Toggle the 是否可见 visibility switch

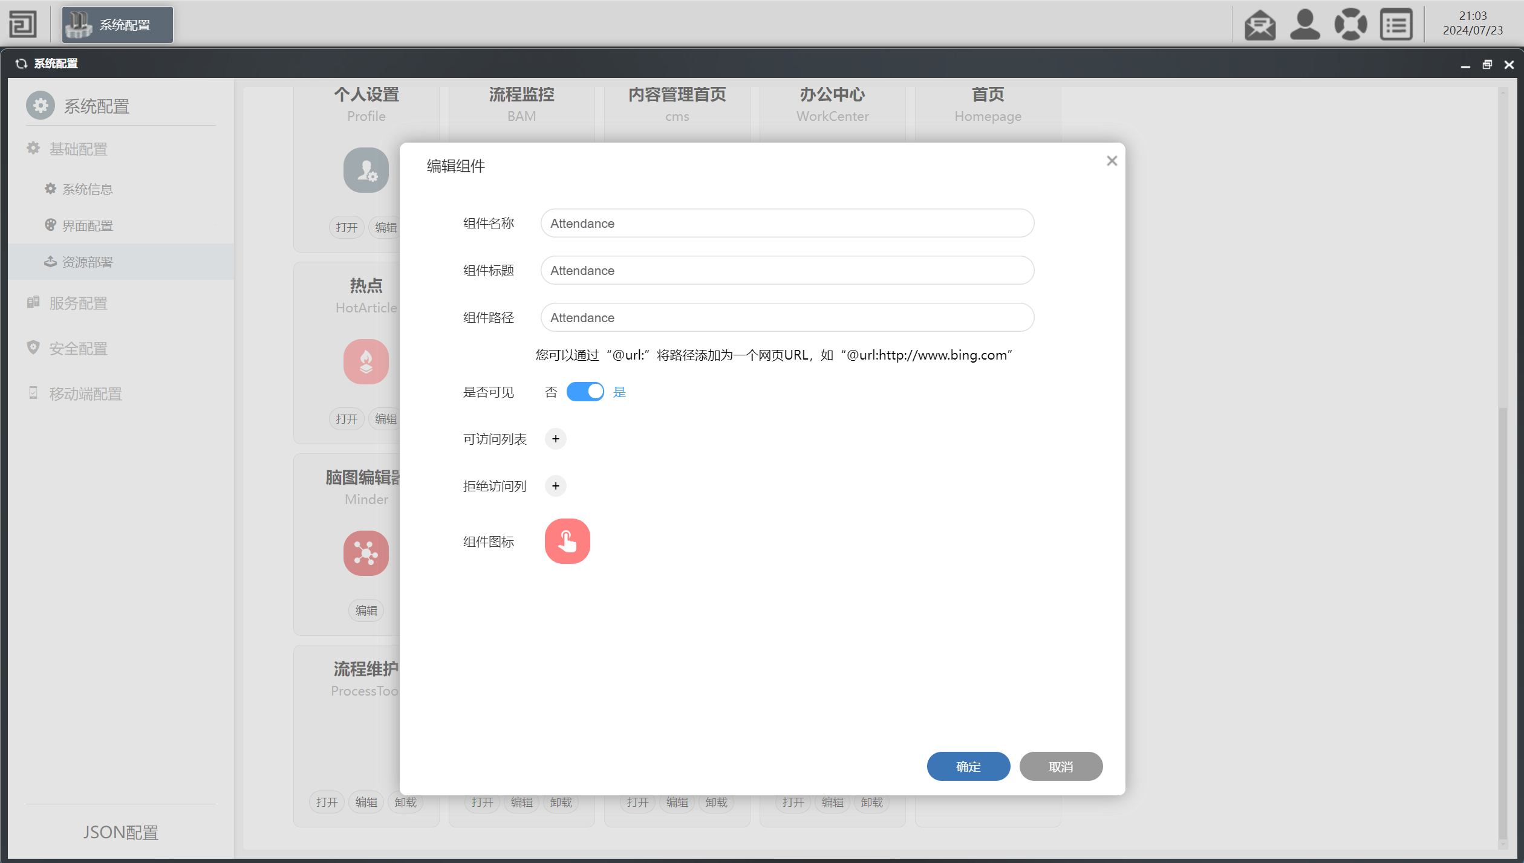click(585, 392)
